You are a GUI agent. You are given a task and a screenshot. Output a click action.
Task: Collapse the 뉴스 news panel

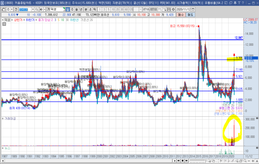pos(257,148)
